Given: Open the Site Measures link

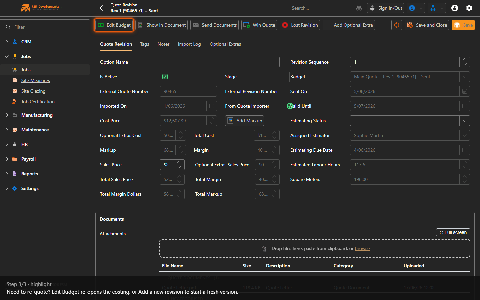Looking at the screenshot, I should coord(36,80).
